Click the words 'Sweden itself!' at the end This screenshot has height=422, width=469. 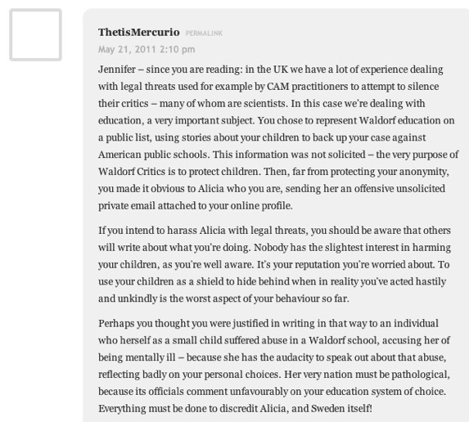tap(341, 409)
